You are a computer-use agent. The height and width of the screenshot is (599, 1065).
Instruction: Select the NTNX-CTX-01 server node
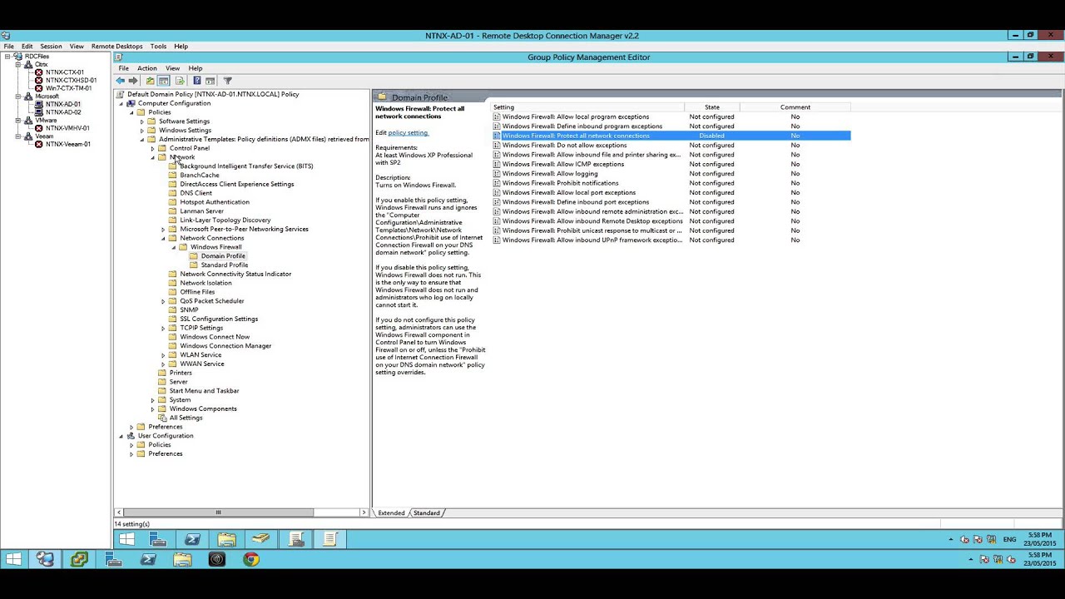(x=65, y=72)
